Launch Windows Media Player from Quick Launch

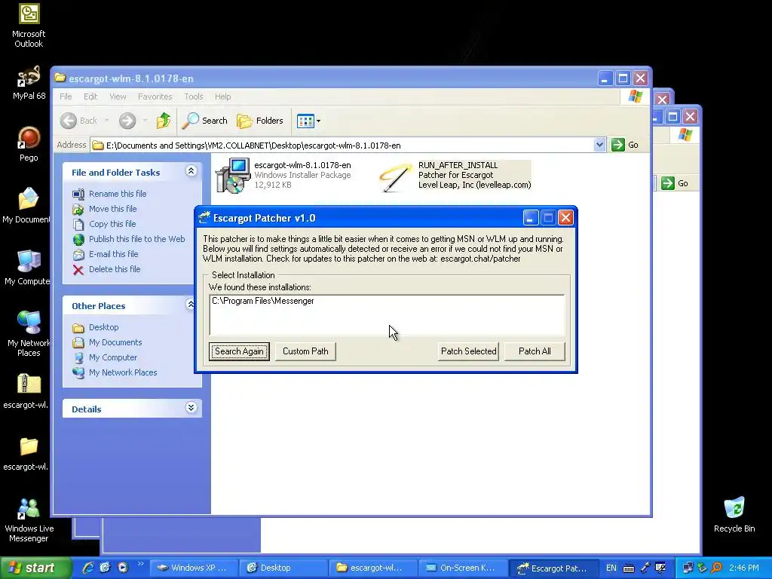[122, 568]
